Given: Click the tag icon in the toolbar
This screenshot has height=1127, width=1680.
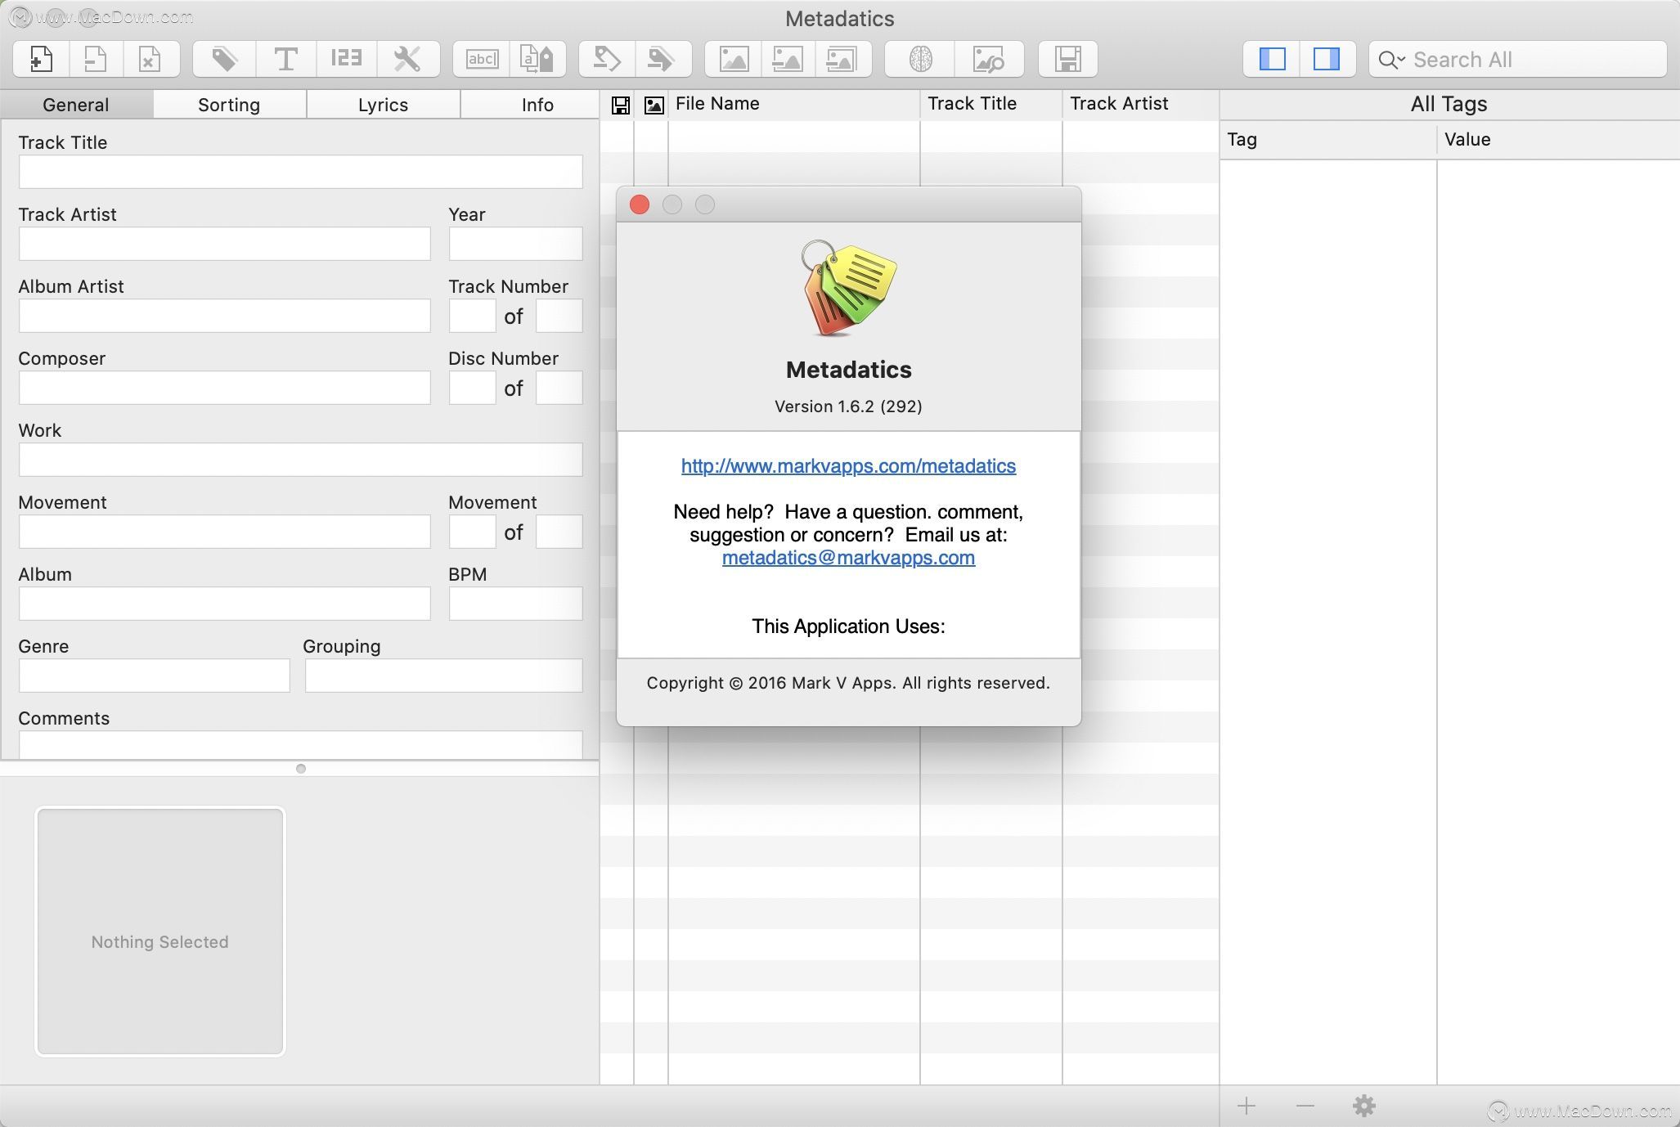Looking at the screenshot, I should point(224,59).
